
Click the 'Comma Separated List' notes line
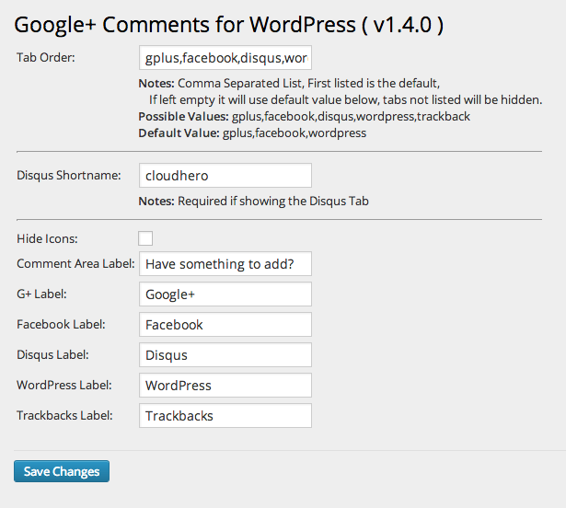289,84
